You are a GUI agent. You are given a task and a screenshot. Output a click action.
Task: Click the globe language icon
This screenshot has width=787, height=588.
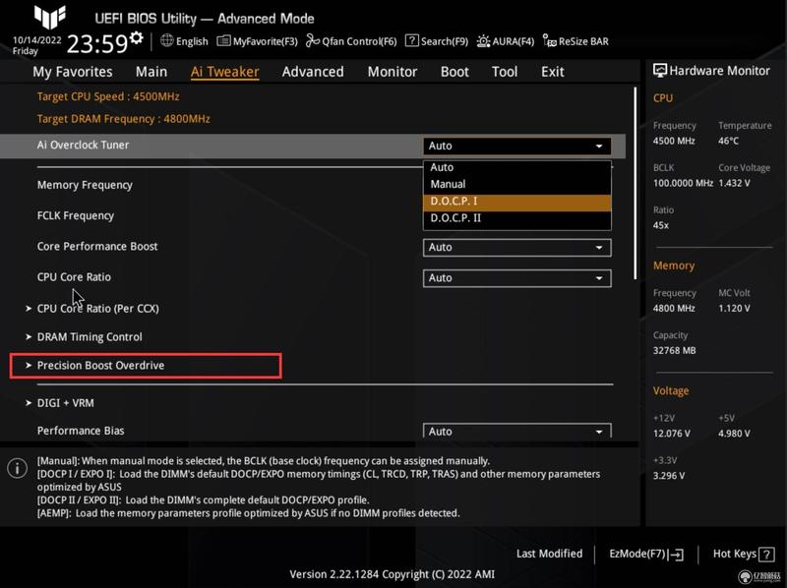166,40
